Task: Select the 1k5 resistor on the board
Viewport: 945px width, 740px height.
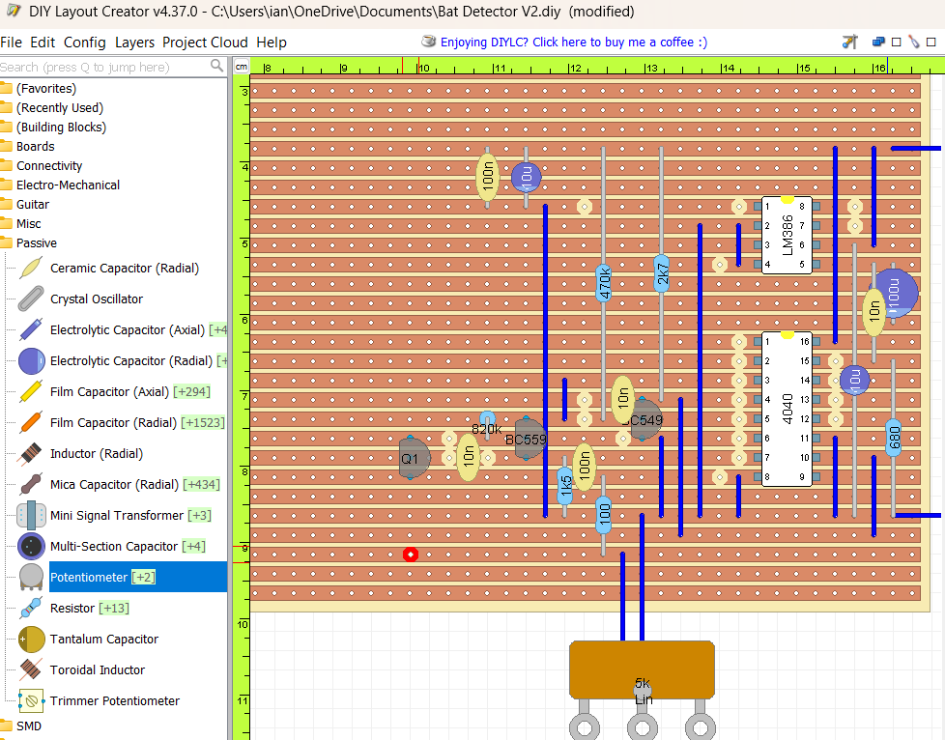Action: click(x=564, y=486)
